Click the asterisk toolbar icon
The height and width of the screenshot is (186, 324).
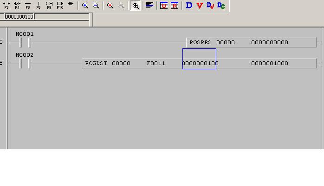coord(71,5)
